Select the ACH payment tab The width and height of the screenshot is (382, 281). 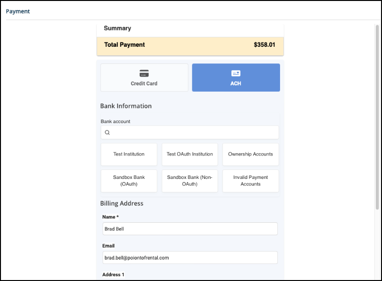pyautogui.click(x=236, y=78)
